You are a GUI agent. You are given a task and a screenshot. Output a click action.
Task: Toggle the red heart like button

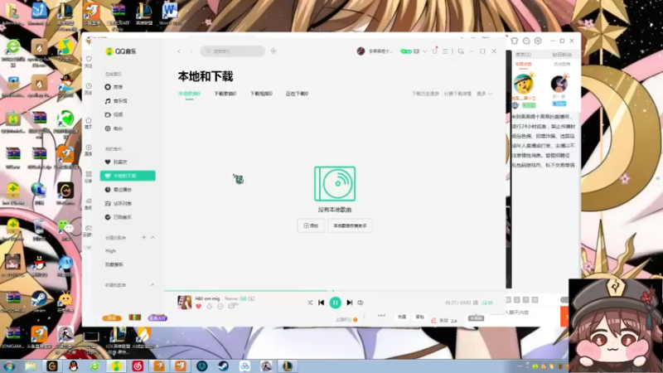click(x=198, y=306)
